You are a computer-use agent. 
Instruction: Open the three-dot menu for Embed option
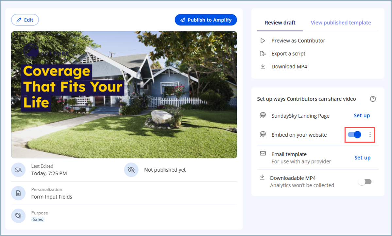(x=370, y=135)
